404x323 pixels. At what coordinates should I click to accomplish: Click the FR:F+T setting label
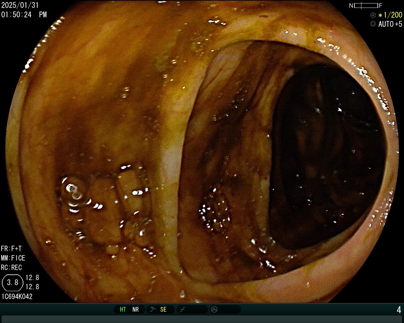[x=11, y=249]
